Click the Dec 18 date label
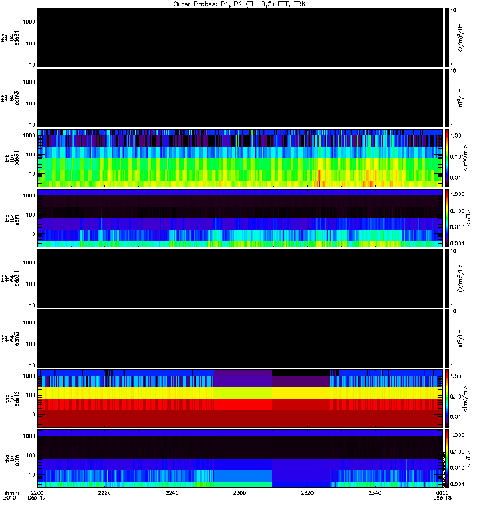This screenshot has height=511, width=479. click(x=442, y=498)
